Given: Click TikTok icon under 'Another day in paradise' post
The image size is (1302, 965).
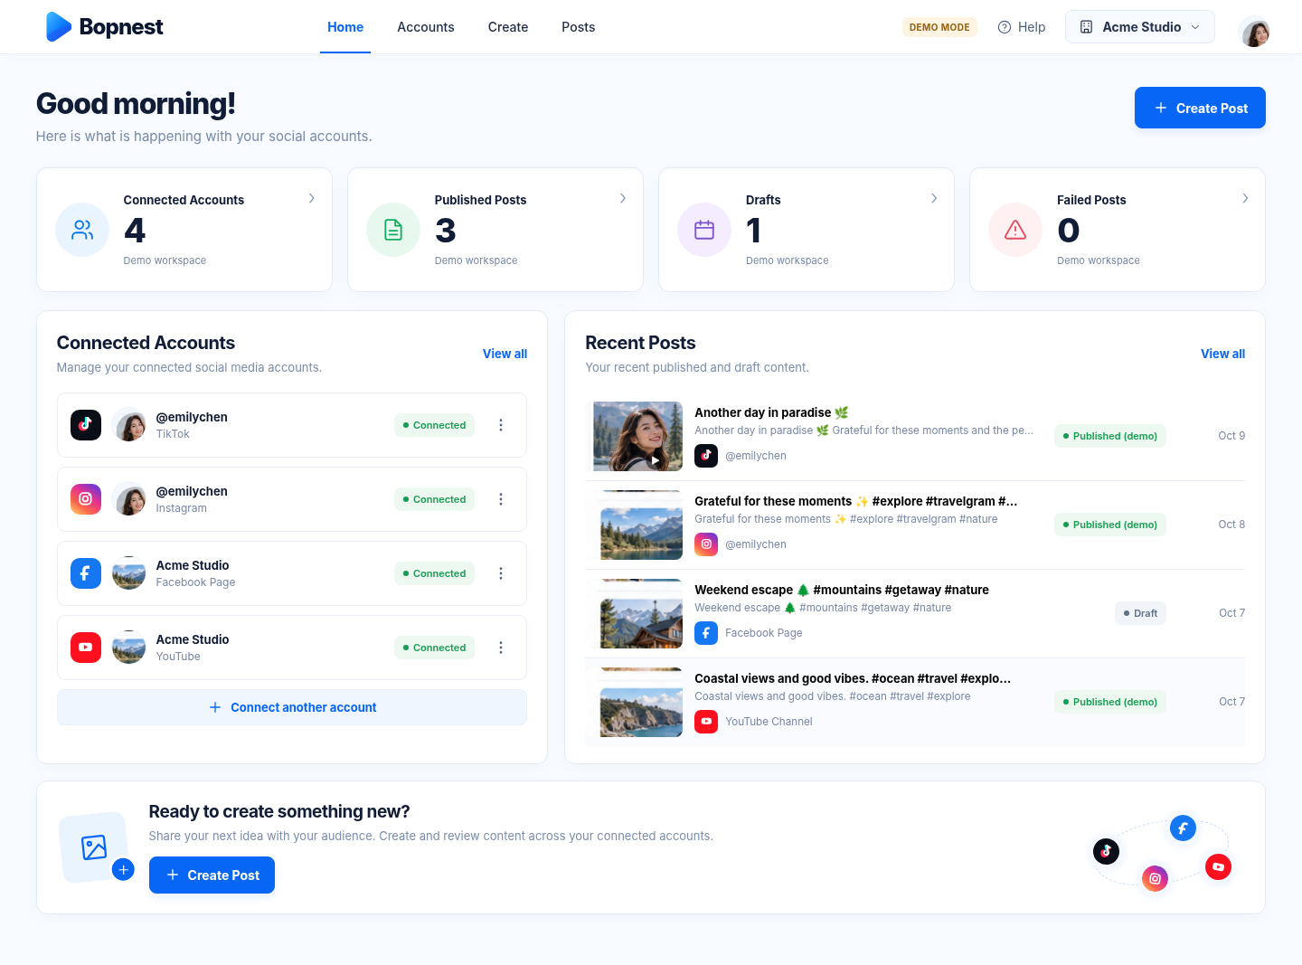Looking at the screenshot, I should click(x=706, y=456).
